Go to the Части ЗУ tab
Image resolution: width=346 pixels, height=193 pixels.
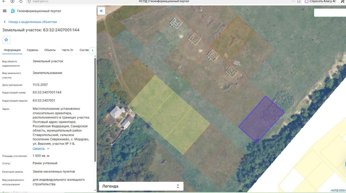(x=67, y=50)
